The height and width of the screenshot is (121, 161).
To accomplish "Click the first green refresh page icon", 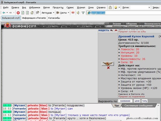I will pyautogui.click(x=23, y=13).
